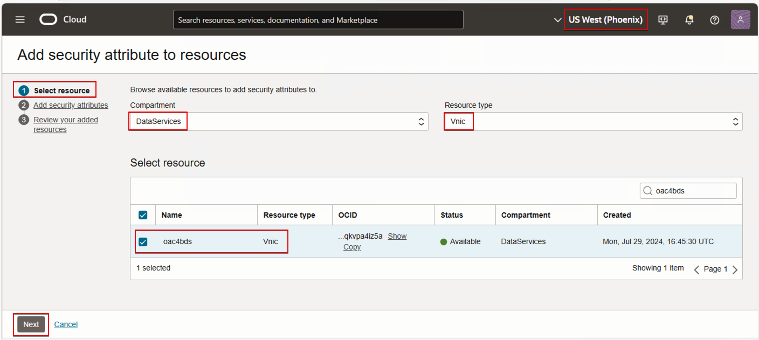Image resolution: width=759 pixels, height=340 pixels.
Task: Click the '1 selected' footer text
Action: [x=153, y=268]
